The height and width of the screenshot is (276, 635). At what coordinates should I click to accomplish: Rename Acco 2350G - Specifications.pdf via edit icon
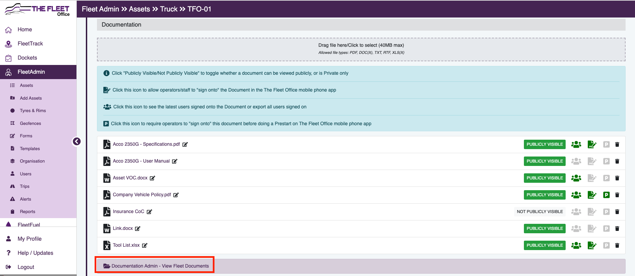185,144
